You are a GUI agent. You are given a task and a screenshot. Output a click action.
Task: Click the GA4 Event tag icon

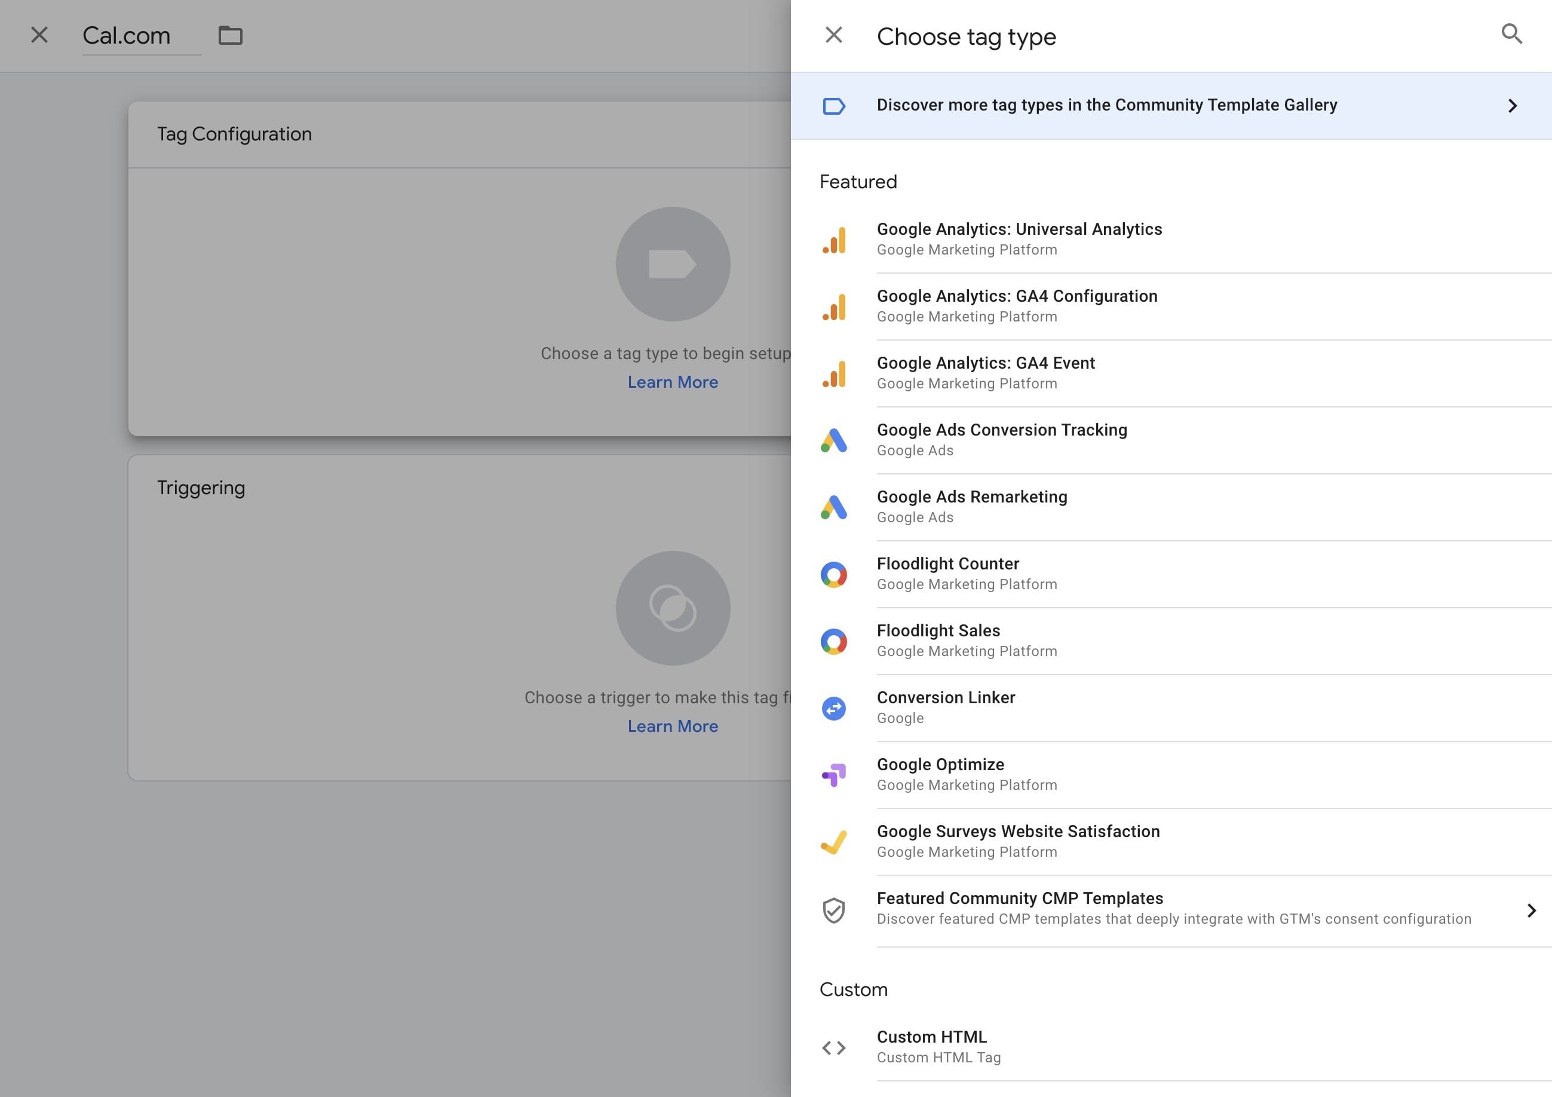[x=834, y=372]
